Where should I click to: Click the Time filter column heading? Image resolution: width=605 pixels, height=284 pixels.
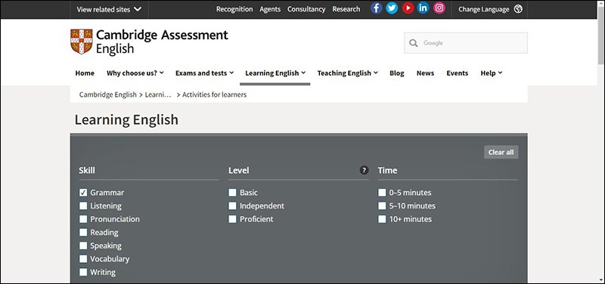(387, 170)
